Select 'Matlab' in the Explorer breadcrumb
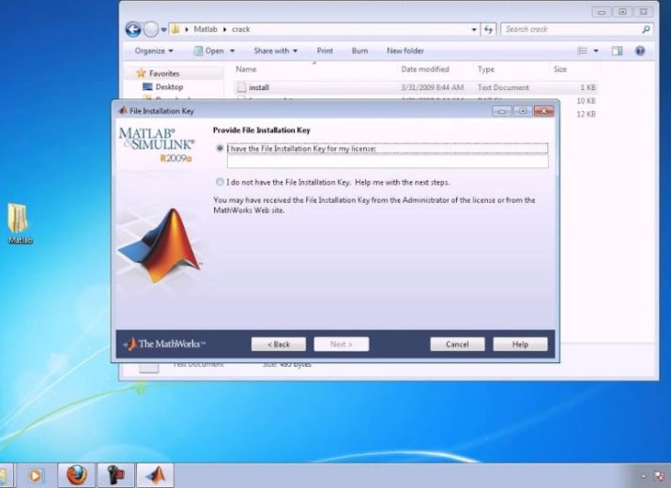The height and width of the screenshot is (488, 671). (x=206, y=29)
